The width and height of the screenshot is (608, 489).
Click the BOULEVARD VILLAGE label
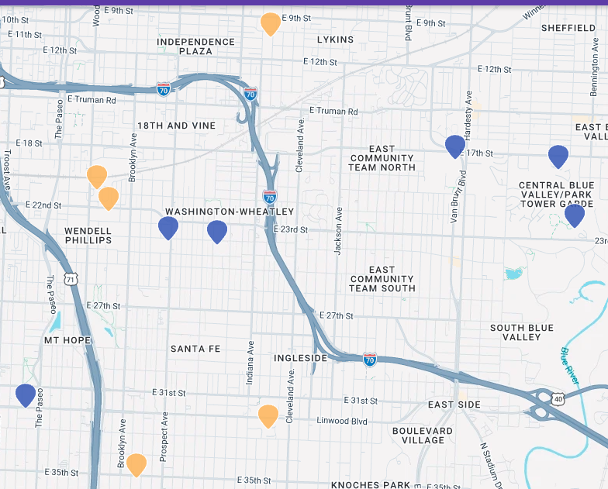423,436
